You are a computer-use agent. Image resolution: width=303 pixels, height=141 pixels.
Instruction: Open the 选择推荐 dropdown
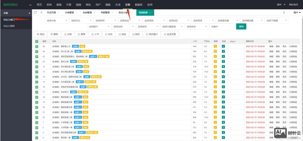[x=106, y=21]
